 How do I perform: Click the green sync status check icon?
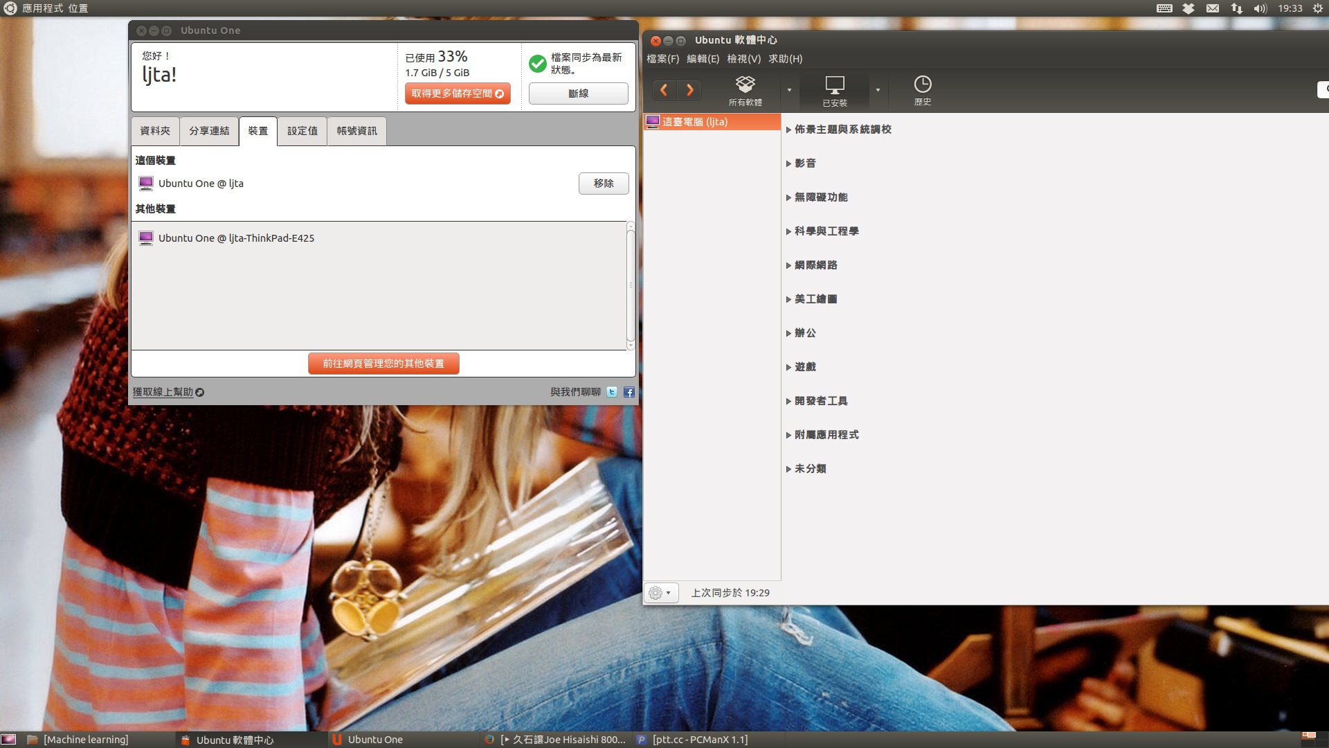pos(538,64)
